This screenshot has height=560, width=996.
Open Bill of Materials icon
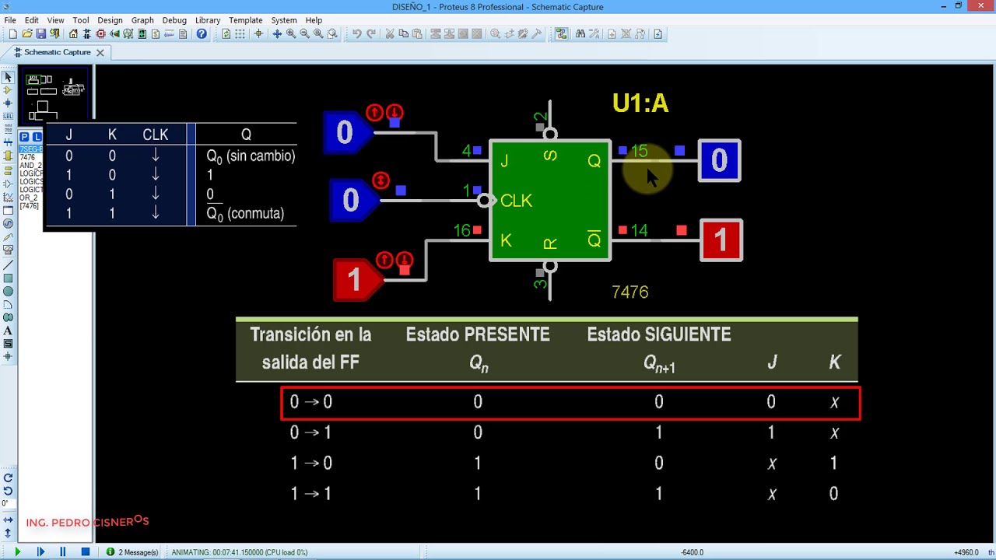coord(155,34)
